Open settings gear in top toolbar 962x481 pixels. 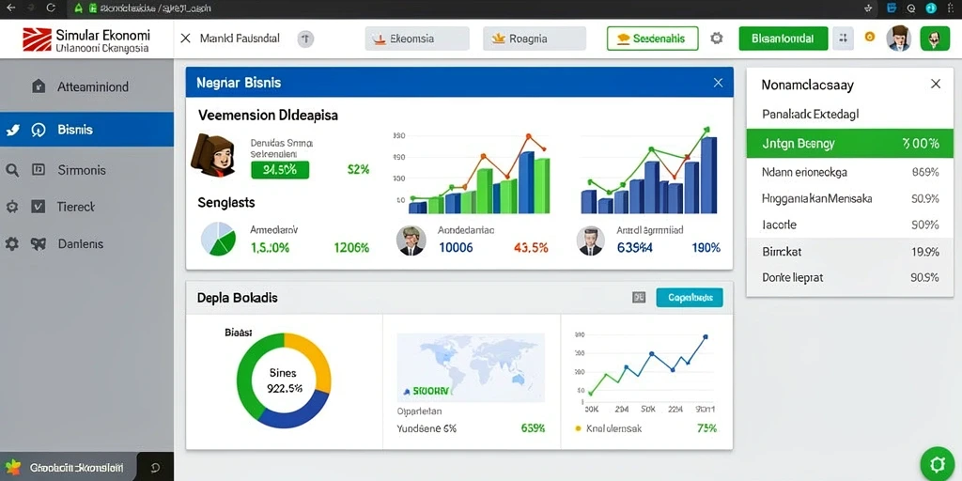716,38
